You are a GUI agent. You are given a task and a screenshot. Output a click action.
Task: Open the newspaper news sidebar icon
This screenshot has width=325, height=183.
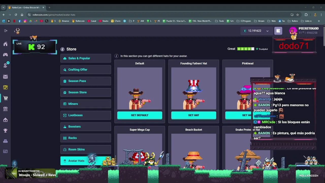point(5,151)
